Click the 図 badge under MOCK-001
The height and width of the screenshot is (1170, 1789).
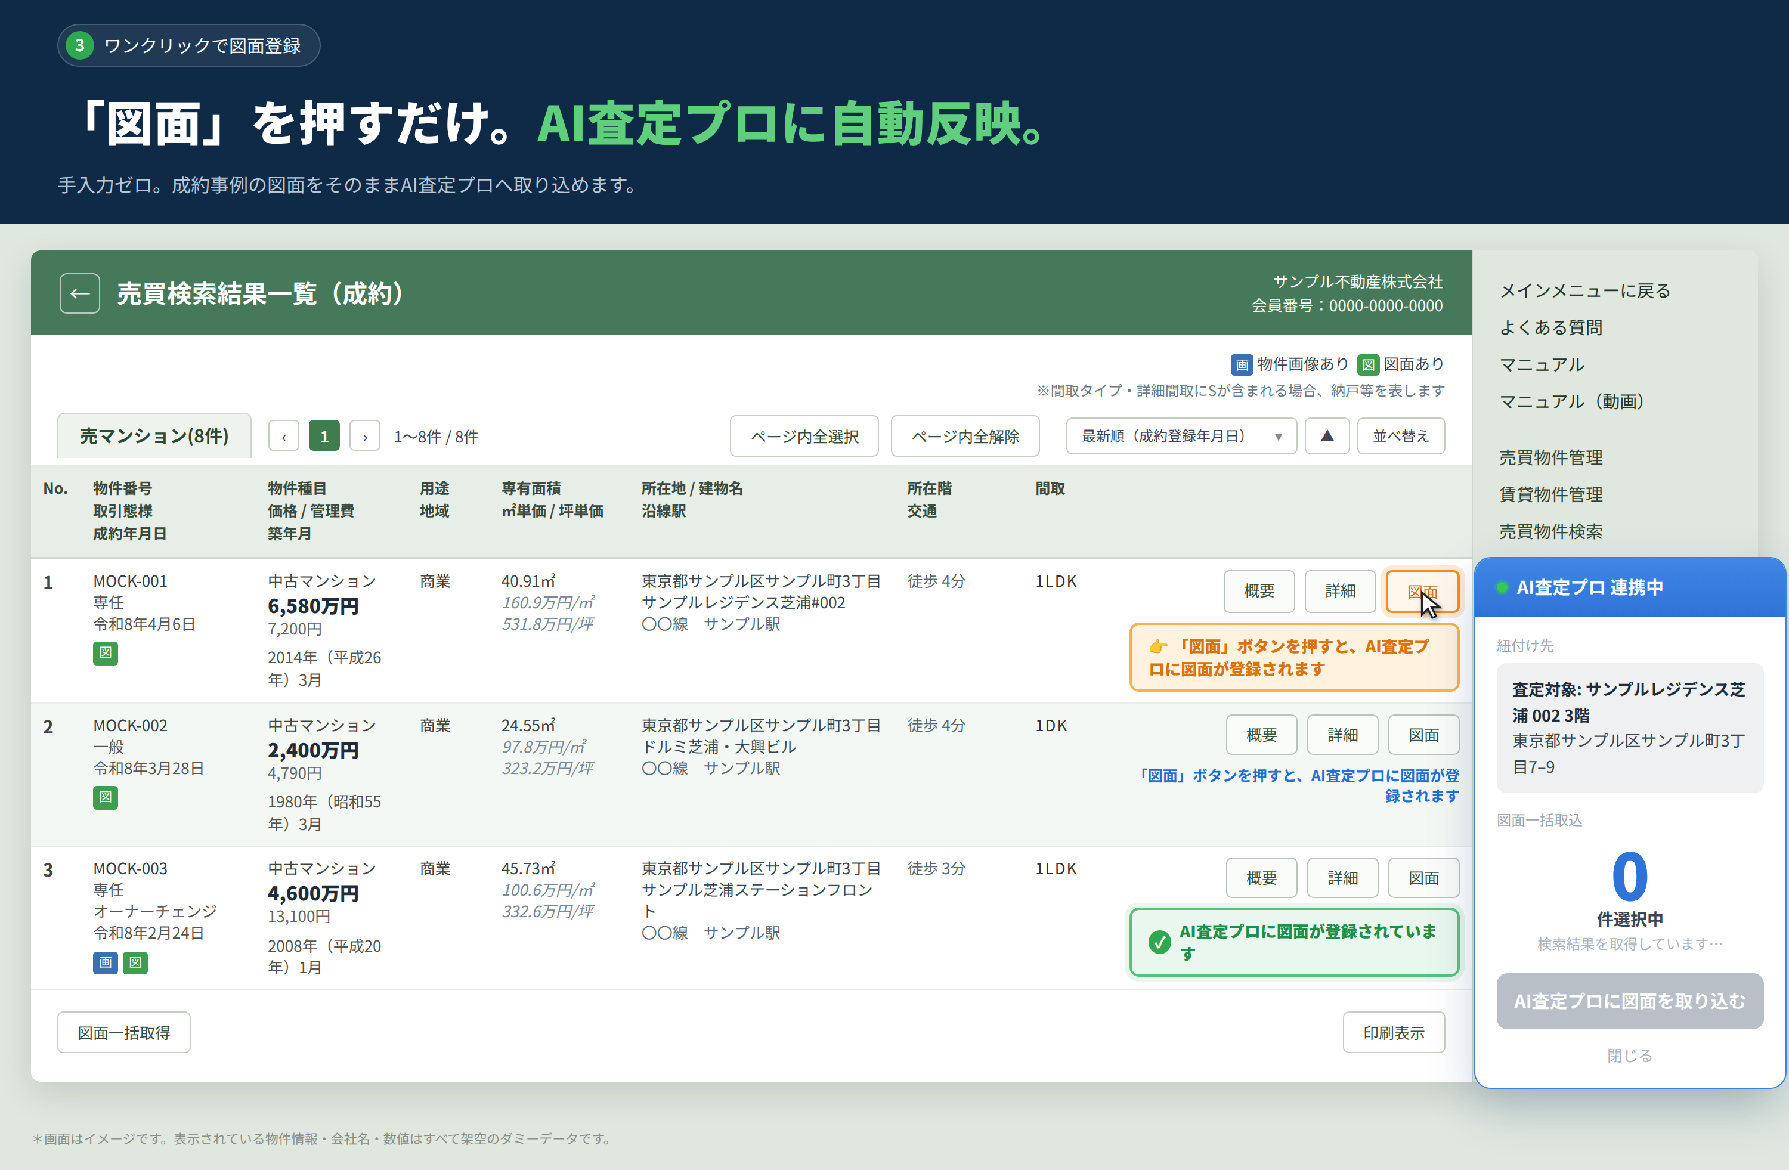click(105, 652)
